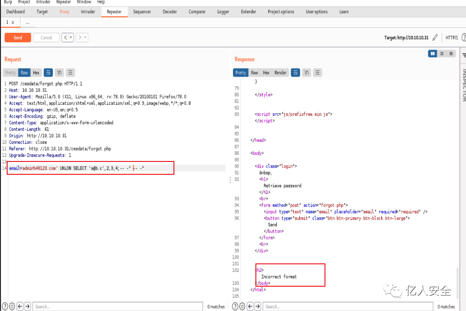
Task: Focus the request search field
Action: [x=118, y=307]
